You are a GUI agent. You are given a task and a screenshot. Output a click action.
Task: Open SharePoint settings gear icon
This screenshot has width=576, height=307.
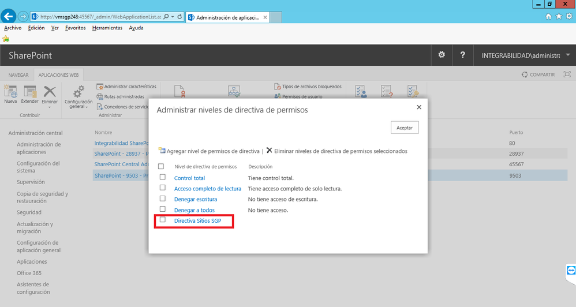tap(442, 55)
